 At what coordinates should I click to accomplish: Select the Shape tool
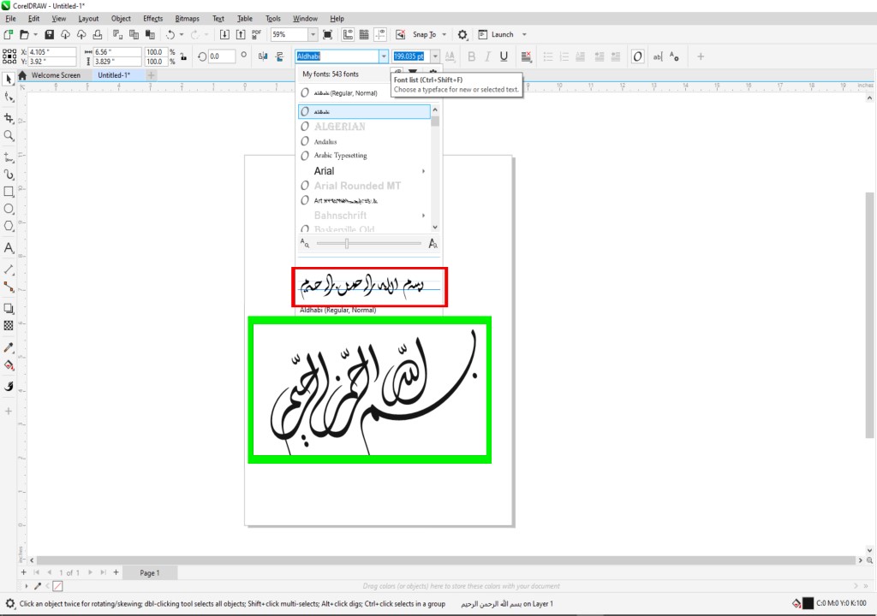pos(9,98)
